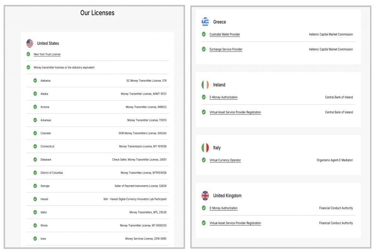
Task: Click 'Money Transmitter License, MTR1518126' text
Action: pyautogui.click(x=144, y=173)
